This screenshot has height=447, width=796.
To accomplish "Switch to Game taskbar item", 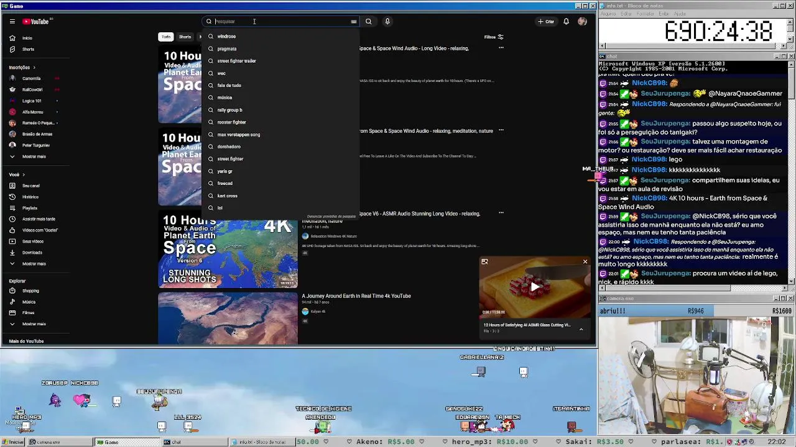I will [126, 442].
